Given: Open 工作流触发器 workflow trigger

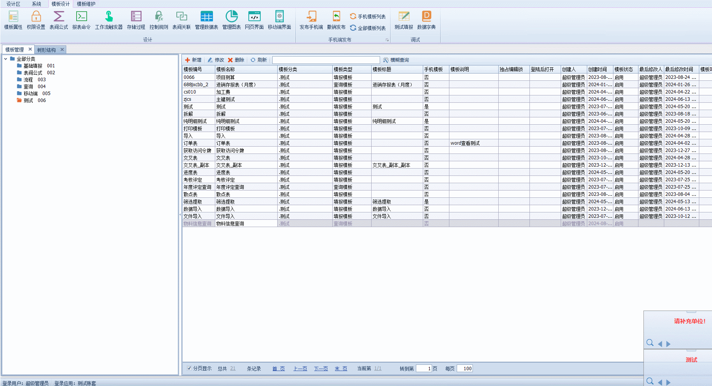Looking at the screenshot, I should tap(109, 20).
